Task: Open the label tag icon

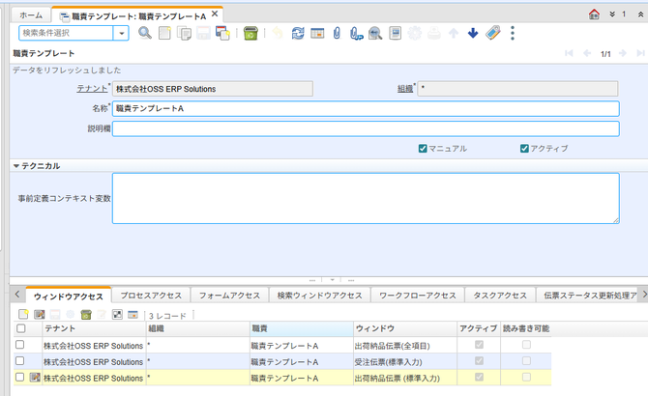Action: pyautogui.click(x=492, y=33)
